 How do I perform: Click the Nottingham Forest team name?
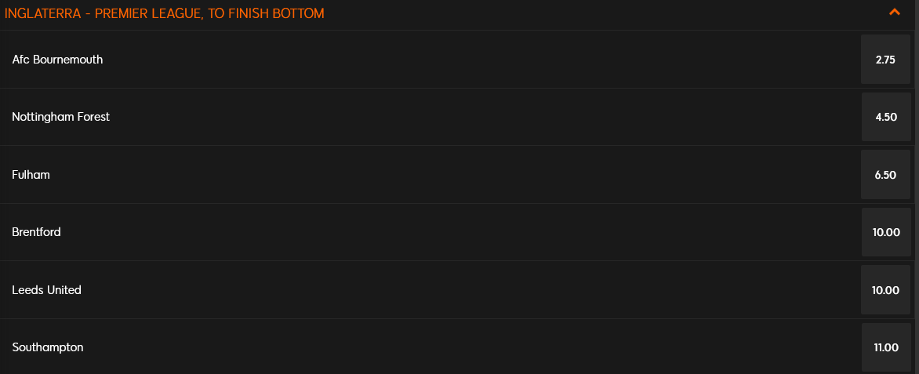tap(61, 117)
